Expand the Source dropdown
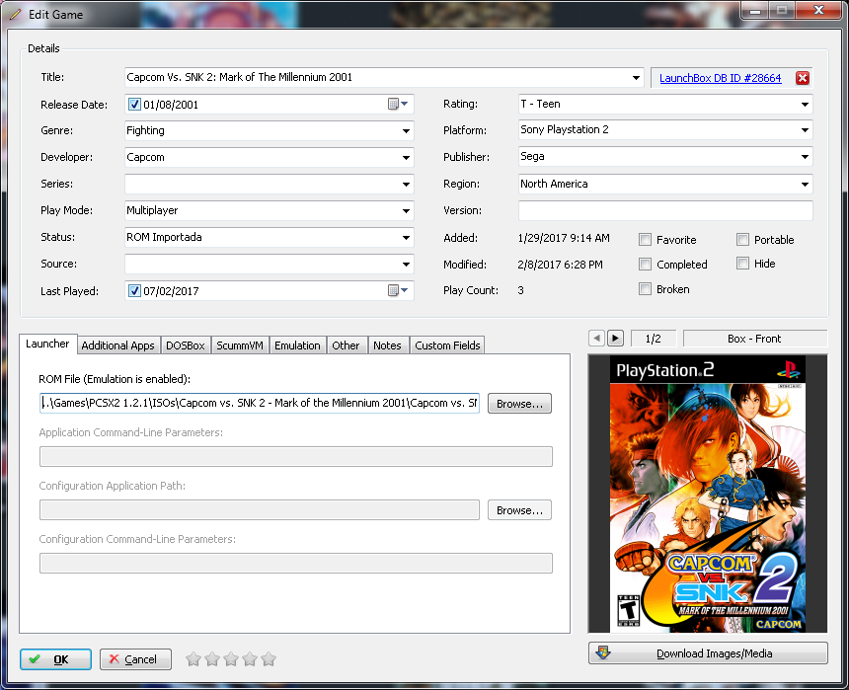 click(x=406, y=264)
